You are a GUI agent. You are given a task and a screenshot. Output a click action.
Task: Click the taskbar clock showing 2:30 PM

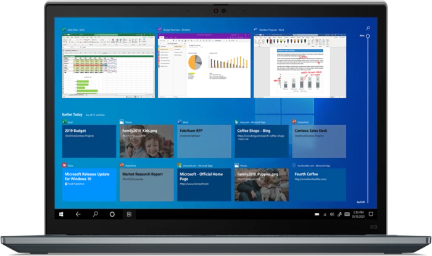tap(358, 215)
